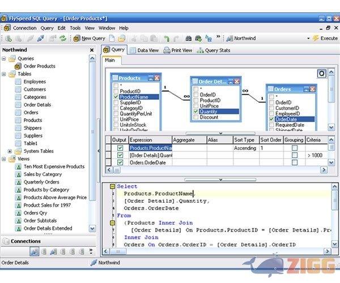Expand the toolbar overflow chevron near Northwind
The height and width of the screenshot is (283, 340).
[x=218, y=36]
